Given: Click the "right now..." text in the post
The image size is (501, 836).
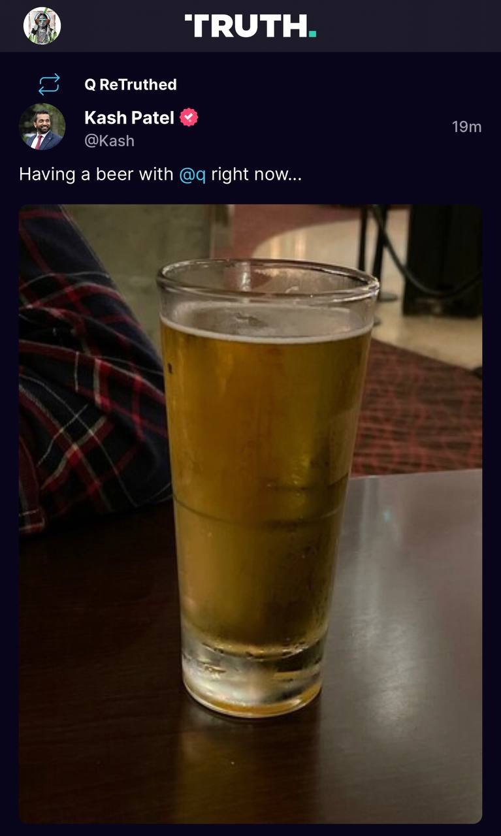Looking at the screenshot, I should (257, 175).
